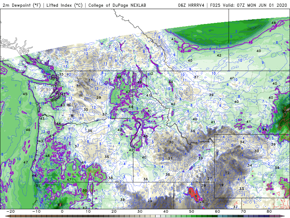Click the "20" label beneath the color scale
The image size is (290, 218).
pos(114,211)
